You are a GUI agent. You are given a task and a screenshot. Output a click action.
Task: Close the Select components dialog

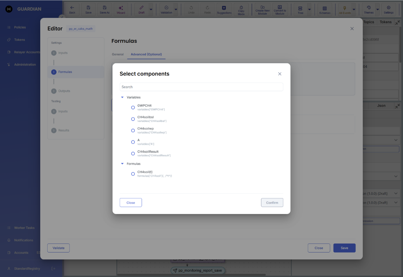[280, 74]
